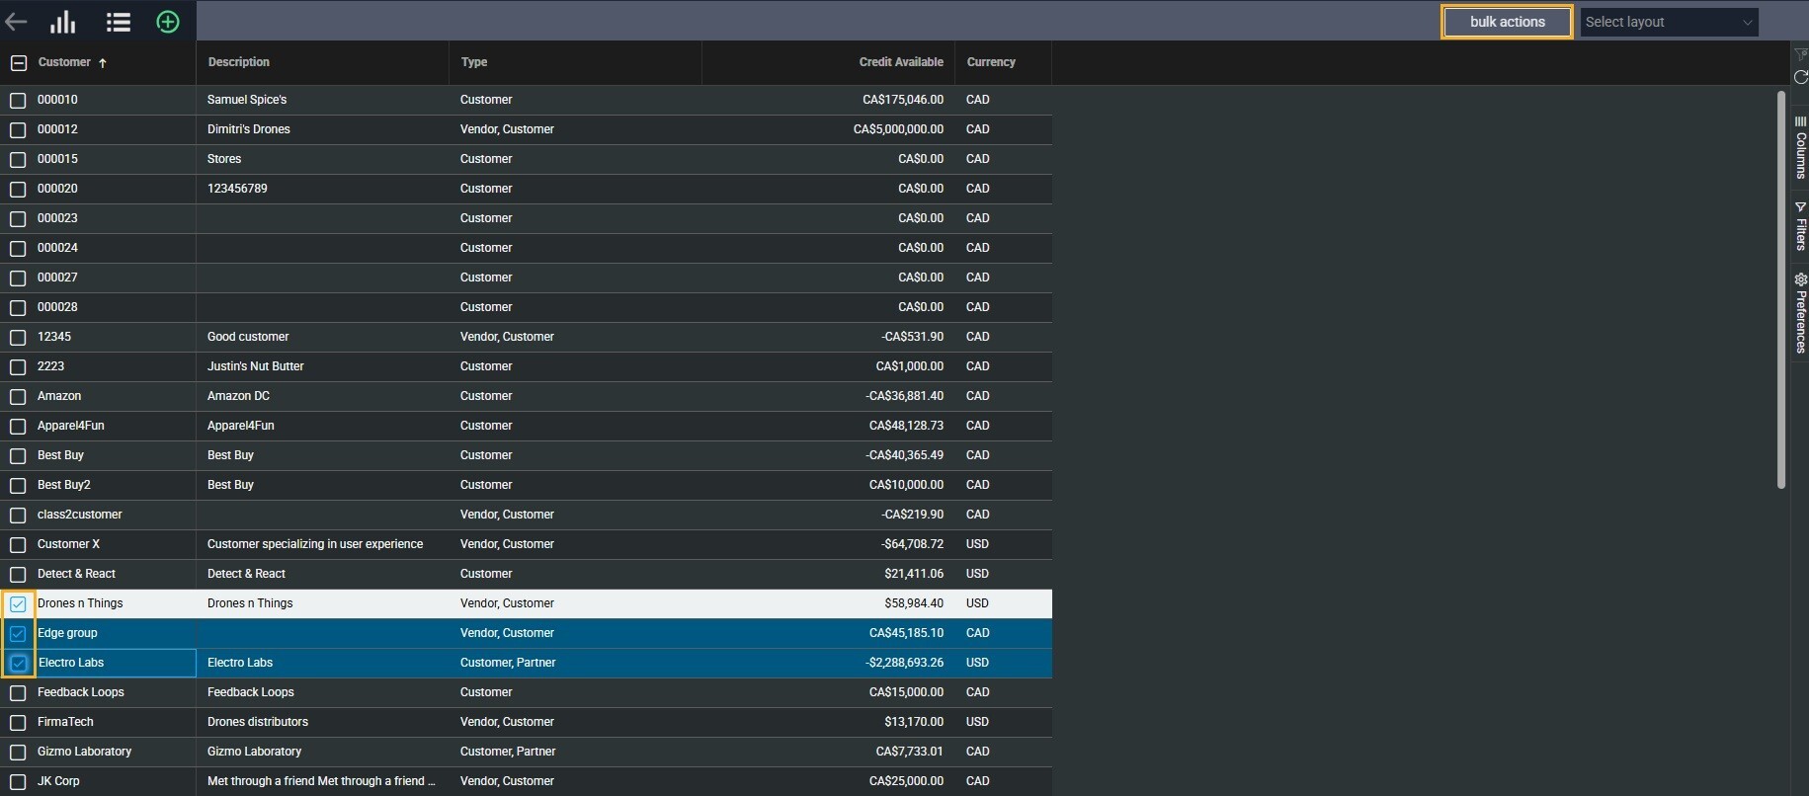Click the refresh grid icon
Viewport: 1809px width, 796px height.
point(1800,77)
